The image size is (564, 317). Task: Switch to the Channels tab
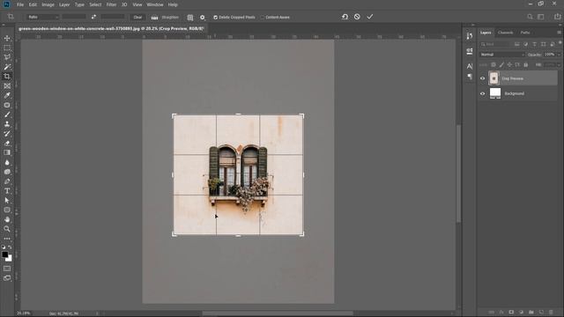(x=505, y=33)
